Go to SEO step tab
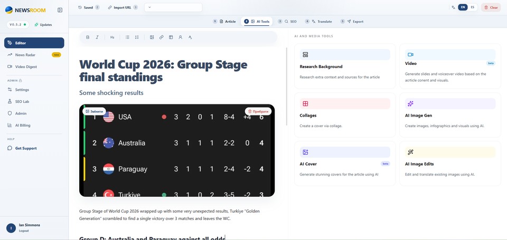Viewport: 507px width, 240px height. (287, 21)
